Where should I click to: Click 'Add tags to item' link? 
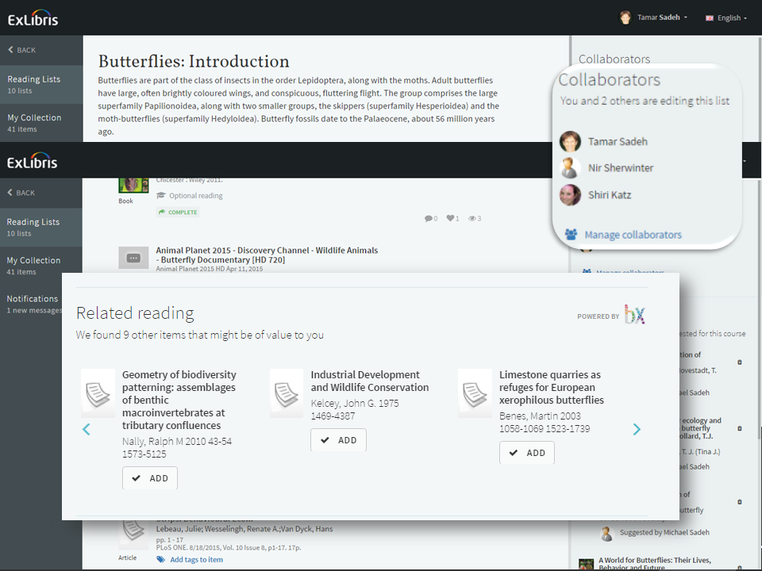pyautogui.click(x=195, y=559)
